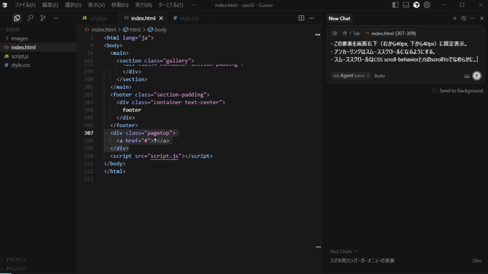Attach an image to chat
This screenshot has width=488, height=274.
coord(467,76)
